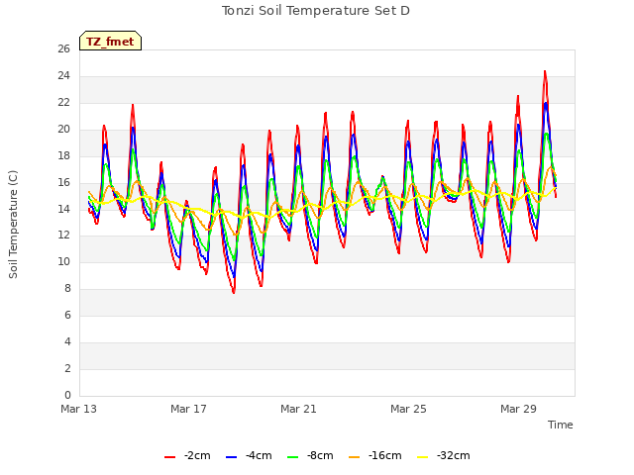Click the y-axis value 24
Screen dimensions: 634x475
tap(63, 76)
